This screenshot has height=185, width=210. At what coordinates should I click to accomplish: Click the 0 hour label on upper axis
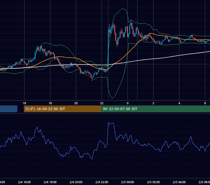[128, 103]
